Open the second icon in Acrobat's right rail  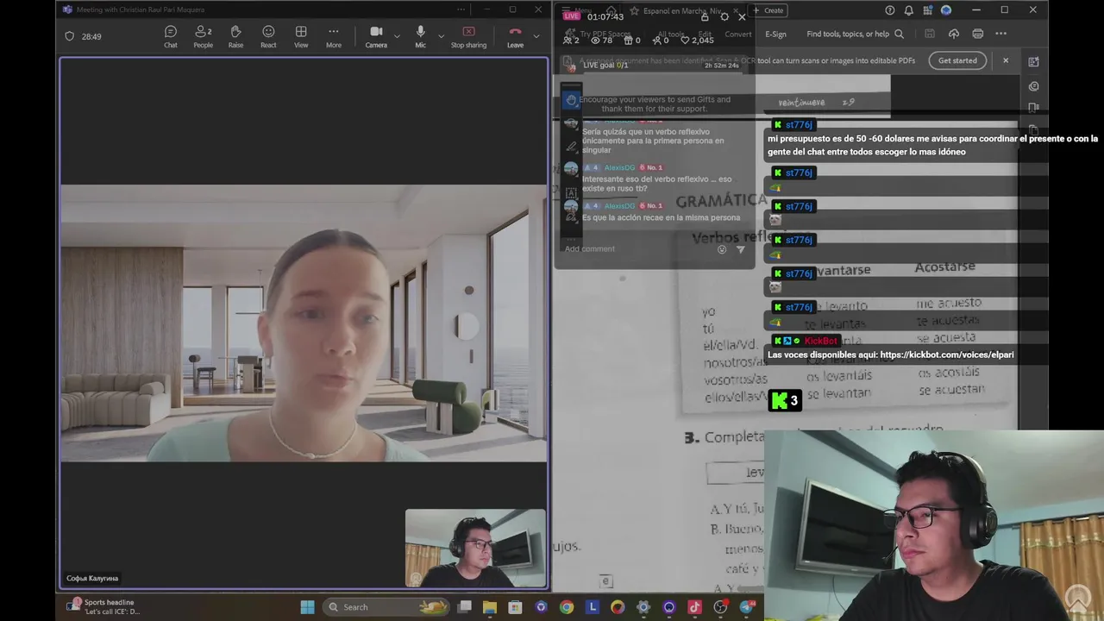pos(1033,86)
